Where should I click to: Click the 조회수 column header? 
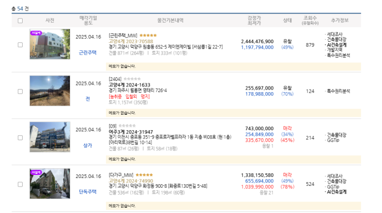tap(310, 21)
